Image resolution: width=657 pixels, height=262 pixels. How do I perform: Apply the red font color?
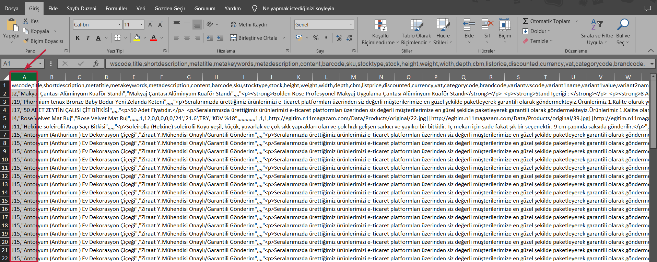coord(154,38)
